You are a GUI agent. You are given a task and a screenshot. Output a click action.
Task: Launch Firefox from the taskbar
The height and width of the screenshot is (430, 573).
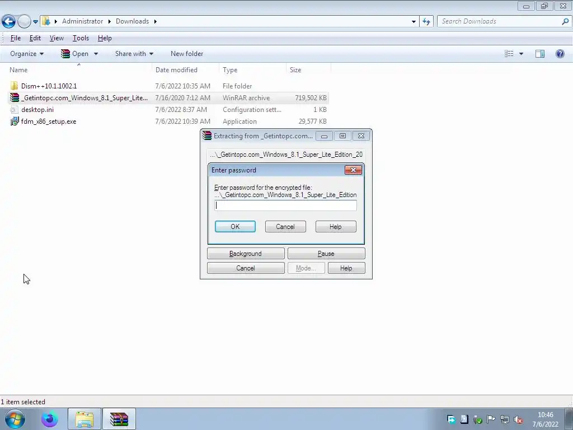tap(50, 419)
